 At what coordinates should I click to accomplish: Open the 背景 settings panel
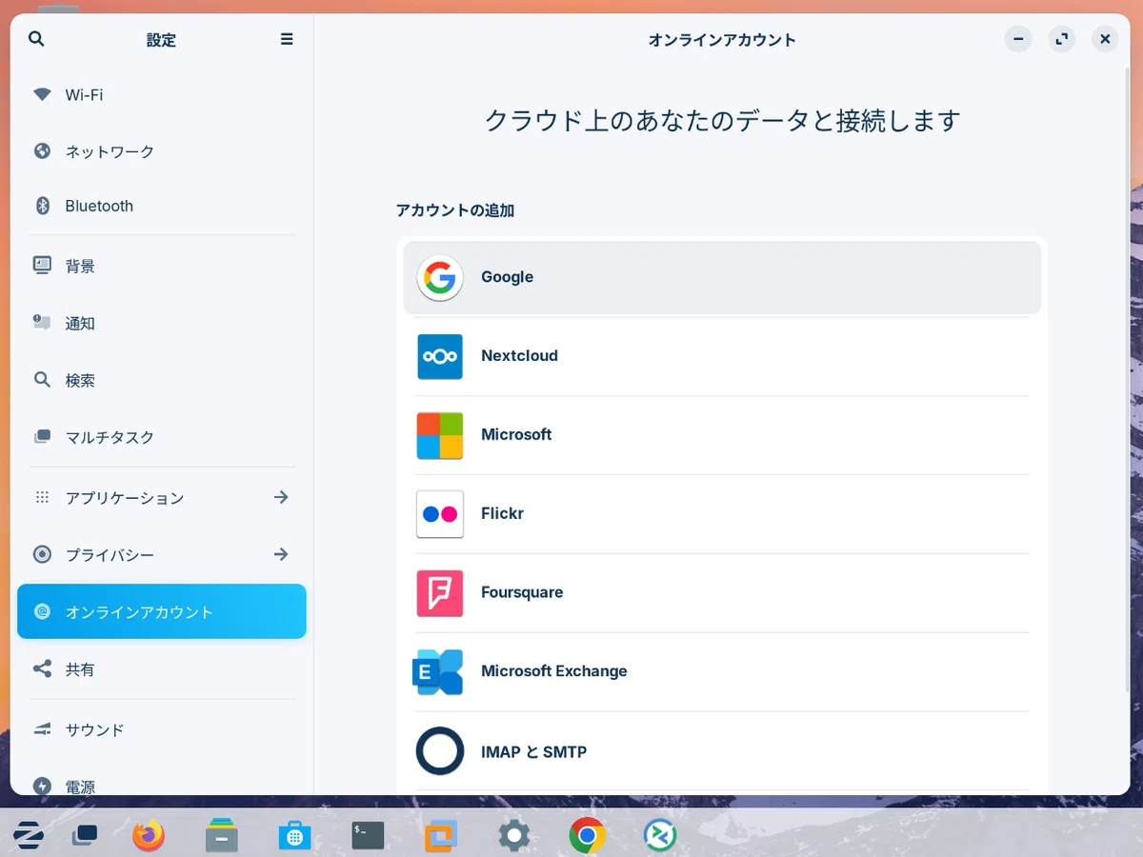162,266
